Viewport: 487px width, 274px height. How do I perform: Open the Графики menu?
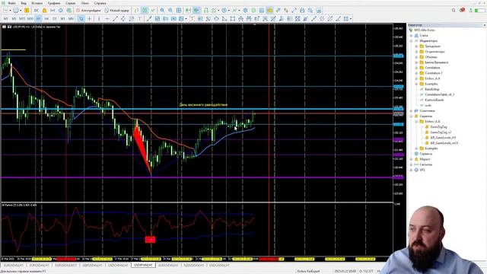54,3
